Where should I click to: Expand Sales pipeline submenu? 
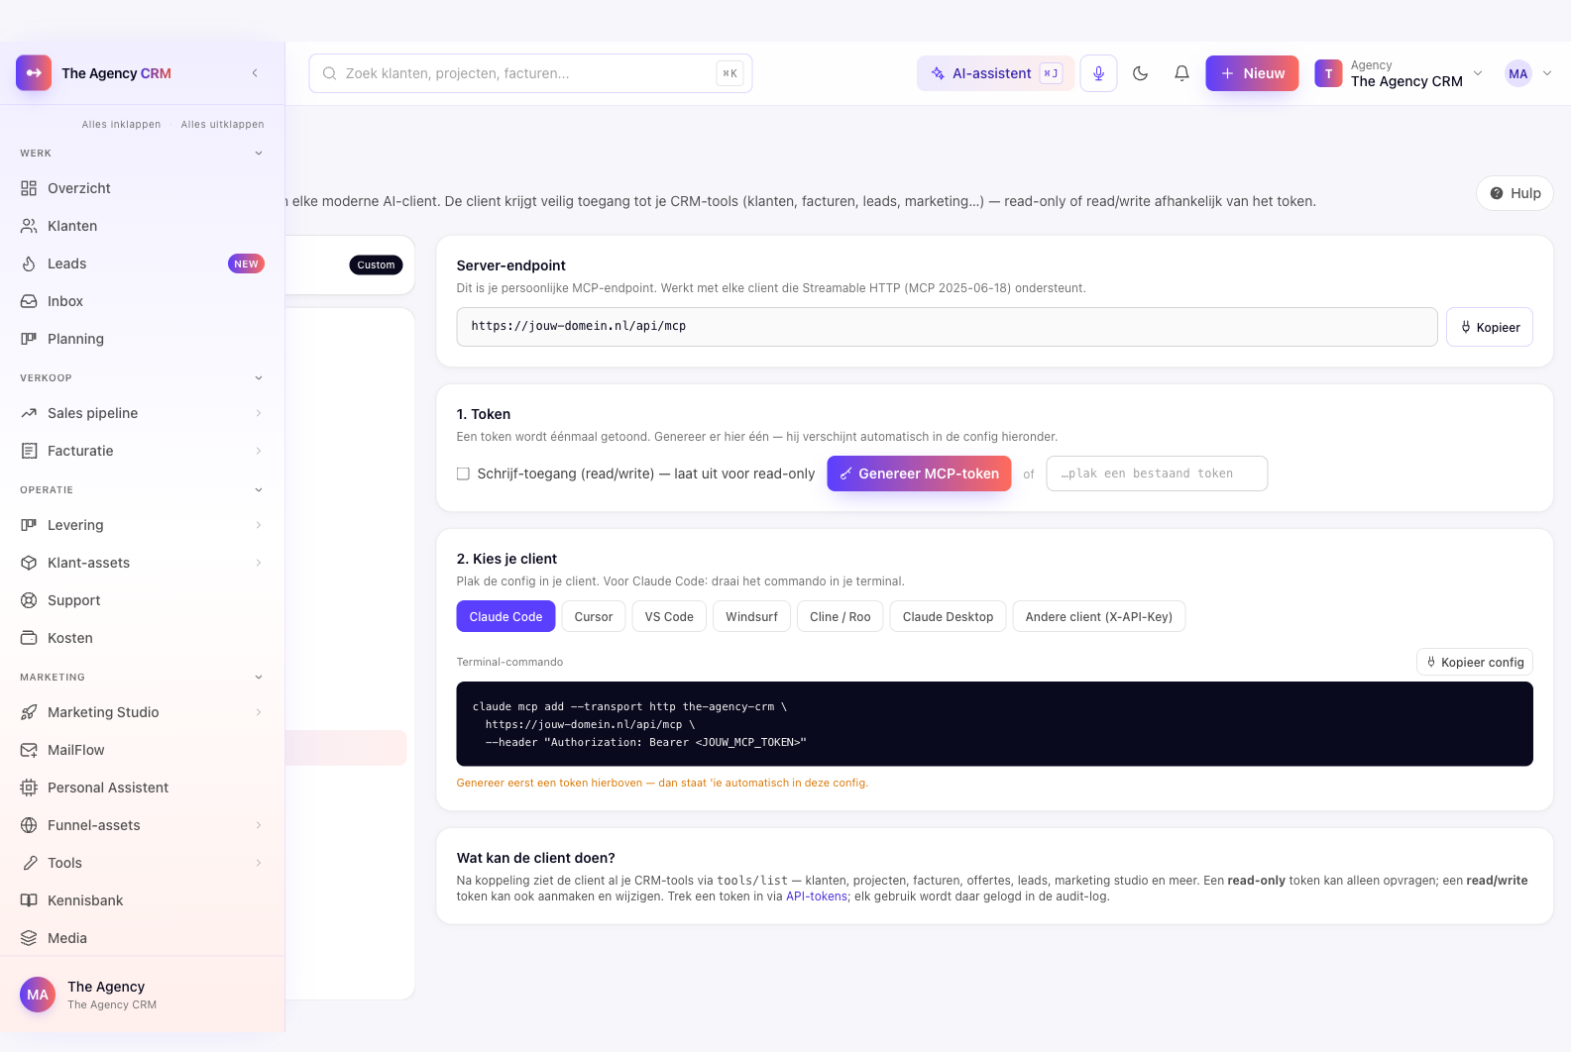[259, 413]
